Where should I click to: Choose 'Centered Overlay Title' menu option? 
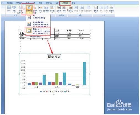[38, 24]
